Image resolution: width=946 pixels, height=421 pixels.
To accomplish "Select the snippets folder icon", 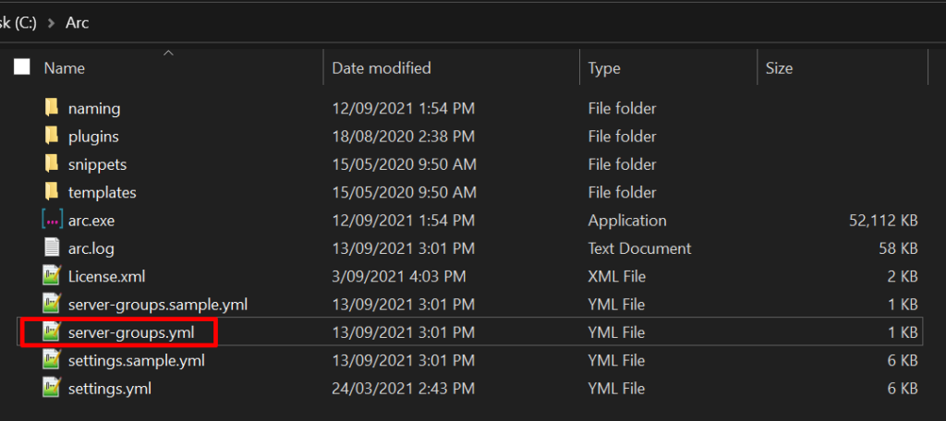I will [x=52, y=164].
